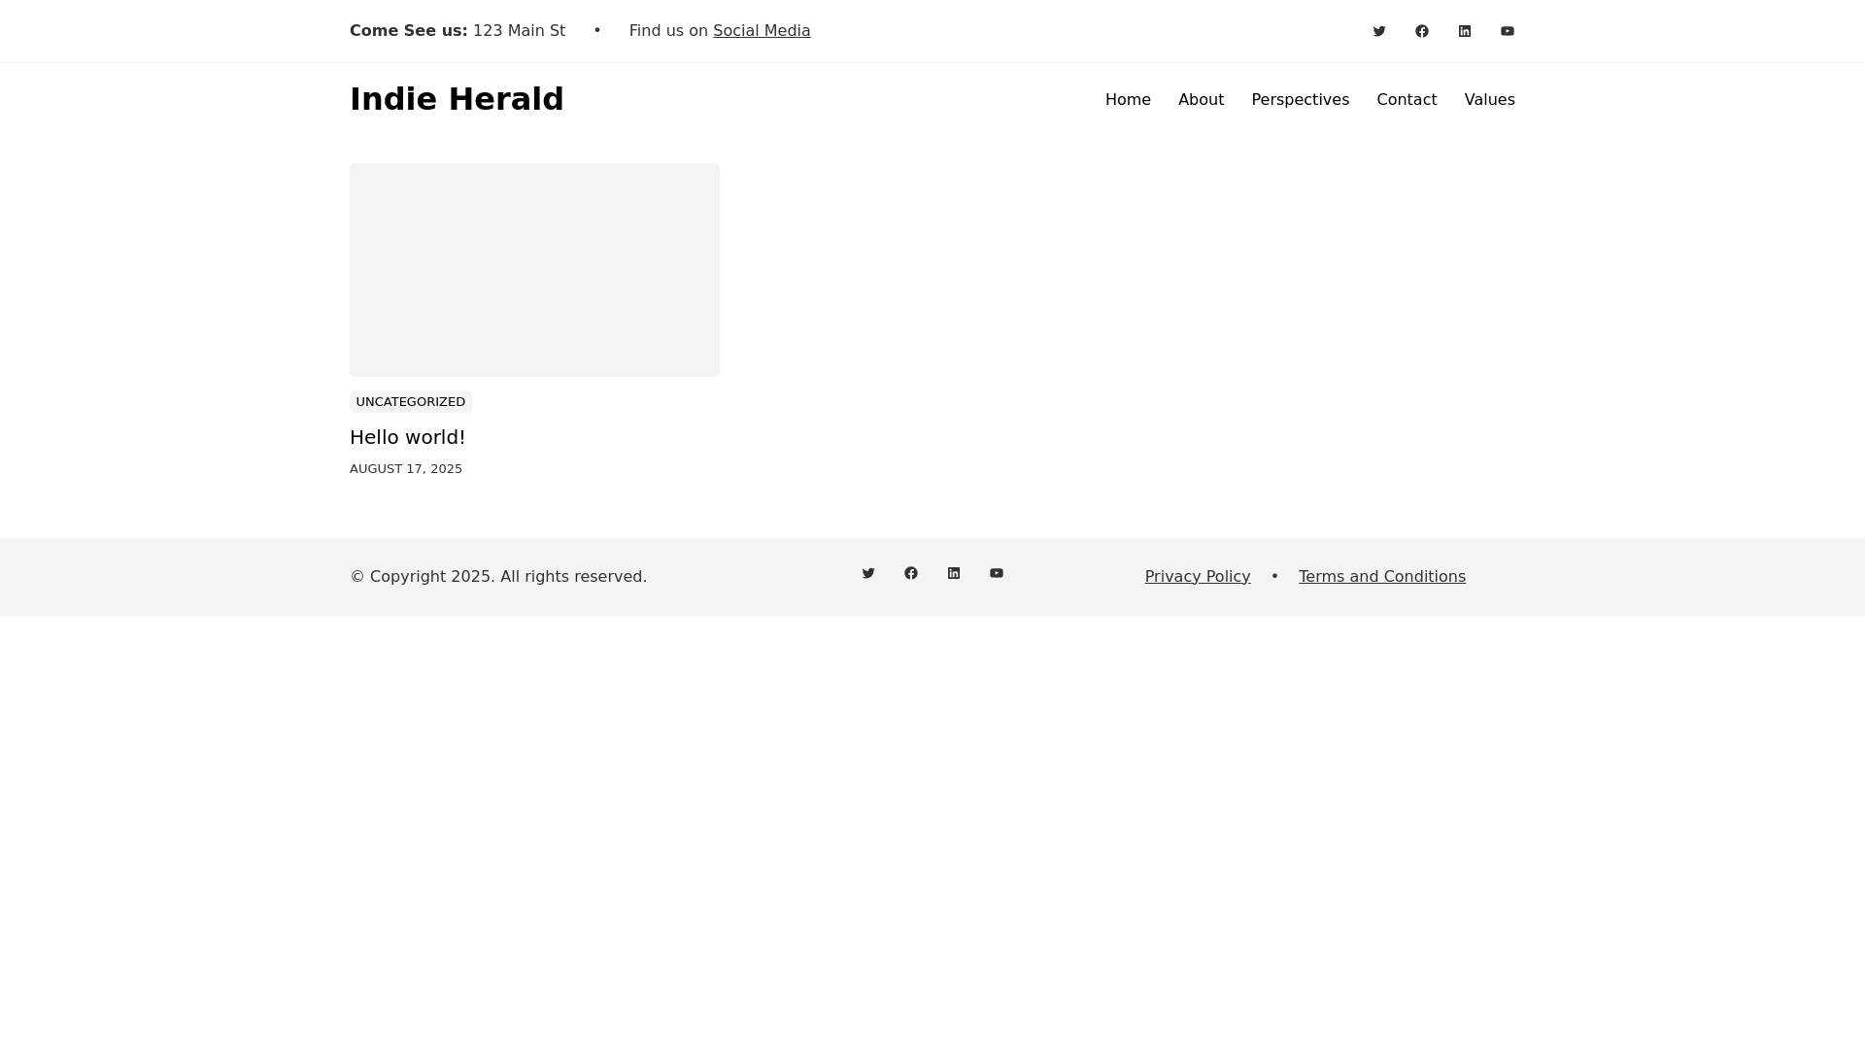
Task: Click the Hello world post thumbnail placeholder
Action: pyautogui.click(x=534, y=270)
